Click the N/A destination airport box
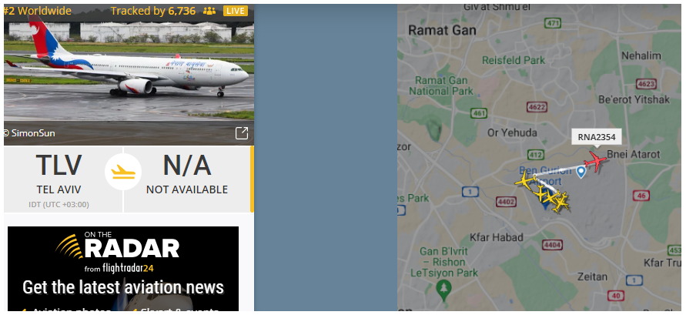 pyautogui.click(x=187, y=179)
